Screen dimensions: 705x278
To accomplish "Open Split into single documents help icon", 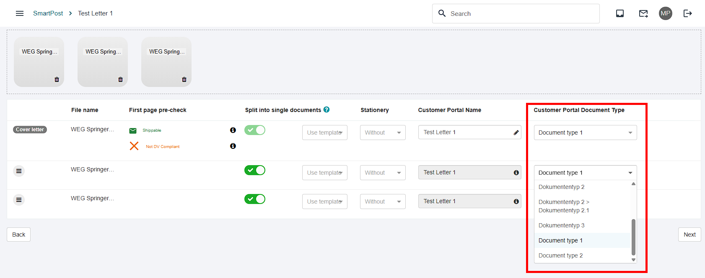I will (x=327, y=110).
